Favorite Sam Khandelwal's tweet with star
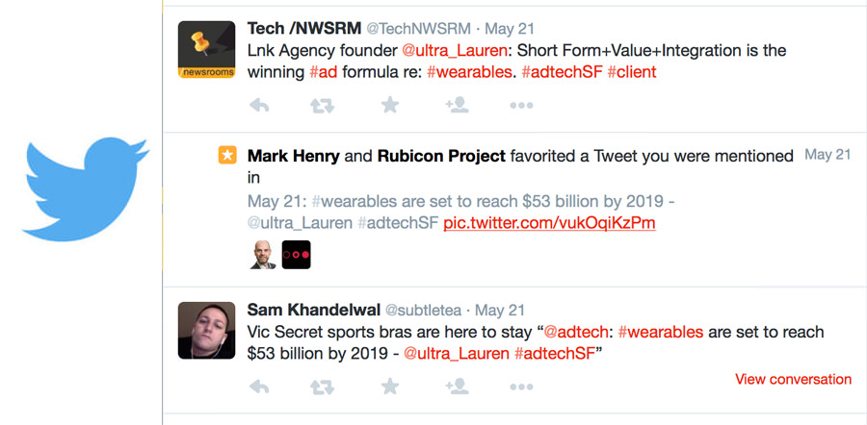 [389, 387]
